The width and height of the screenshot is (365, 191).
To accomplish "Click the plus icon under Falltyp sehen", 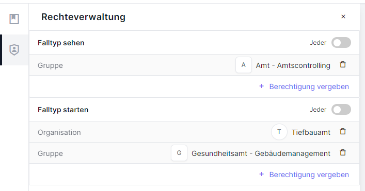I will point(261,86).
